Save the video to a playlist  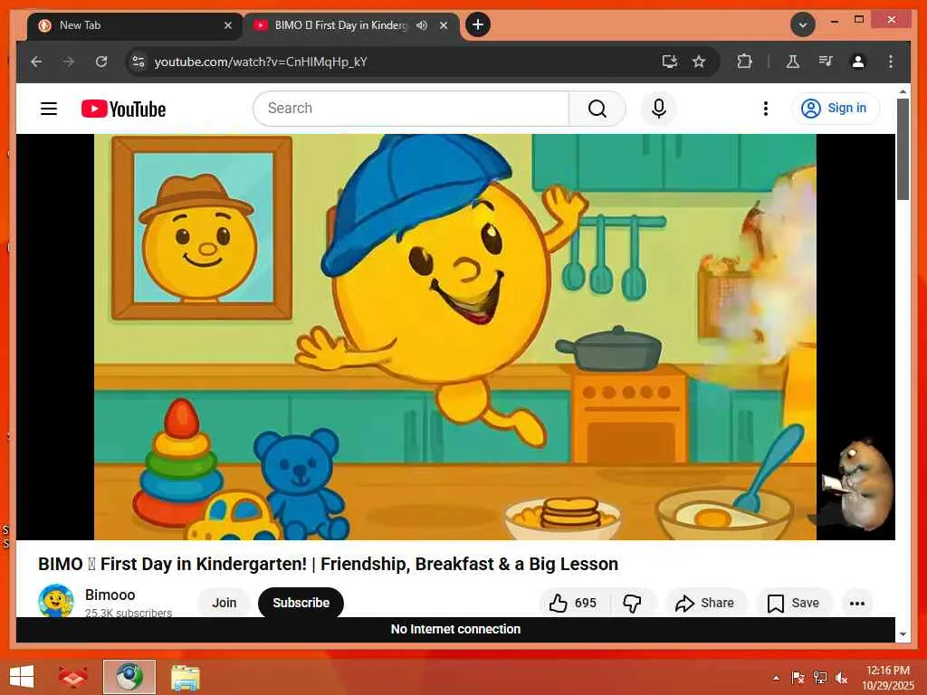point(793,603)
